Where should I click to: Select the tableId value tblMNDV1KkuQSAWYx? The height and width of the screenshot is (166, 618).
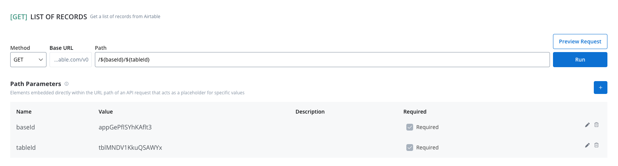130,148
